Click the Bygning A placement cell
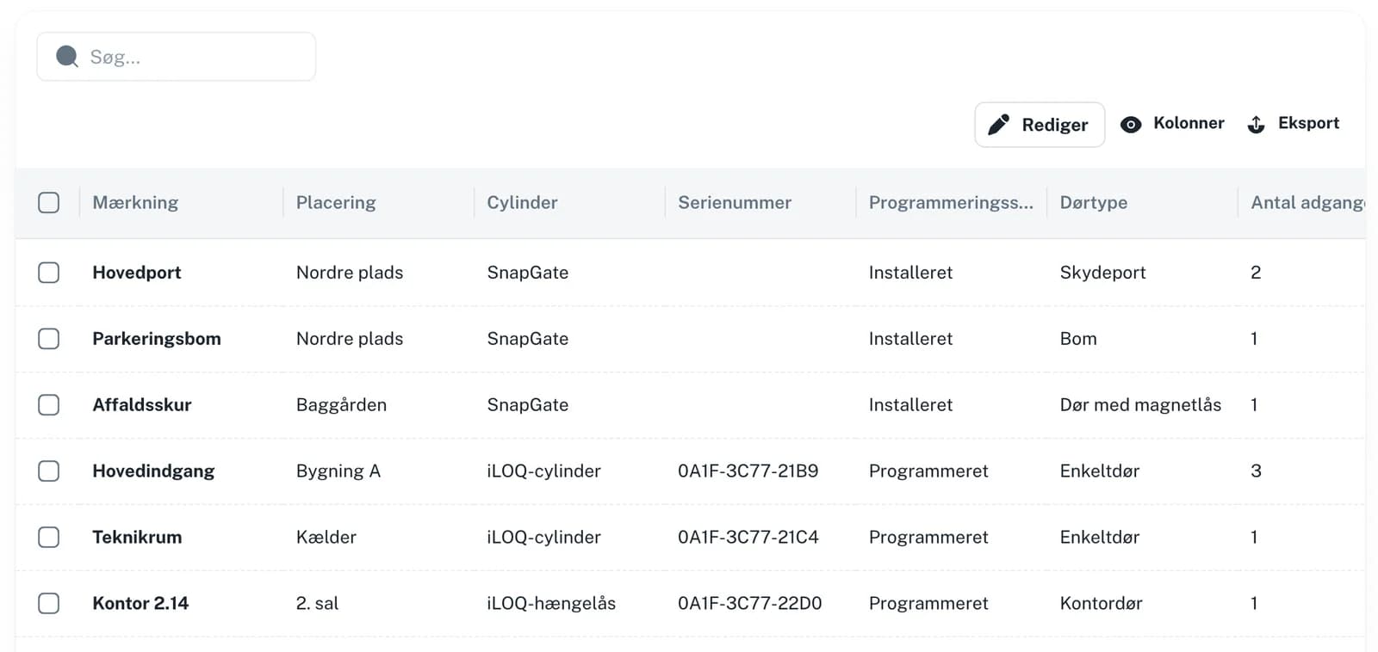Viewport: 1378px width, 652px height. pos(338,471)
